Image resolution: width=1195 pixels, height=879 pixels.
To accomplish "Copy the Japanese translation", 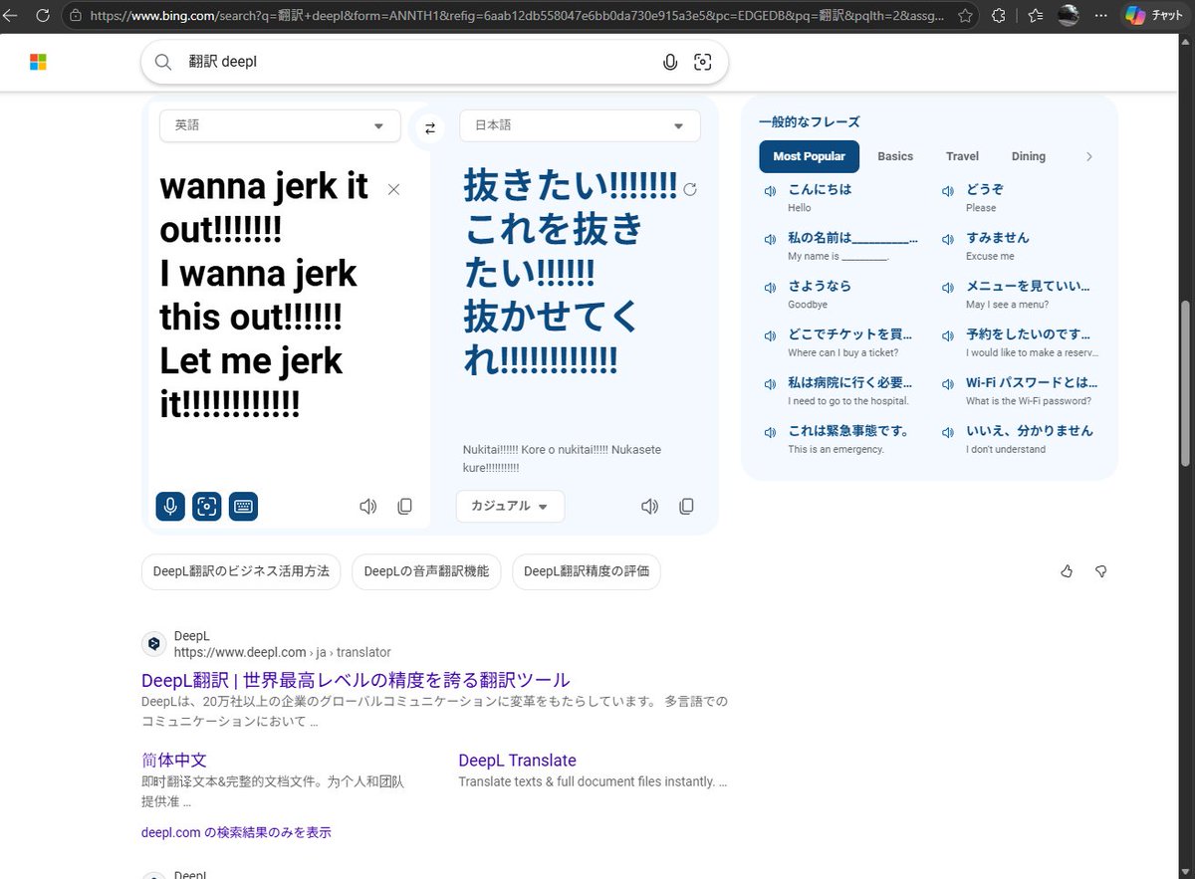I will pos(686,506).
